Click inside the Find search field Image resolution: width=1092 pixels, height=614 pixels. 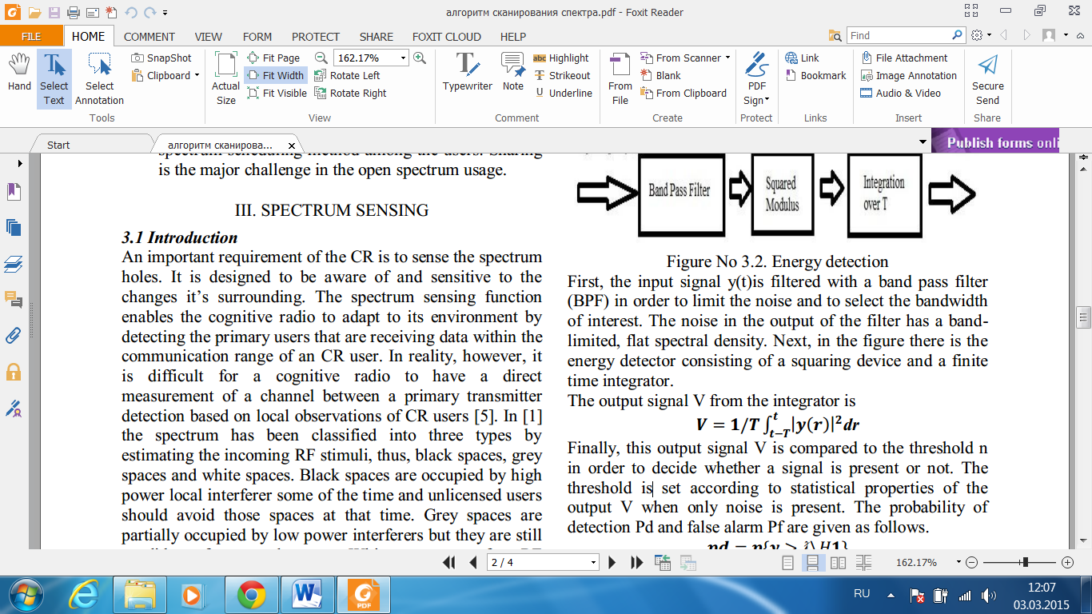click(x=899, y=35)
